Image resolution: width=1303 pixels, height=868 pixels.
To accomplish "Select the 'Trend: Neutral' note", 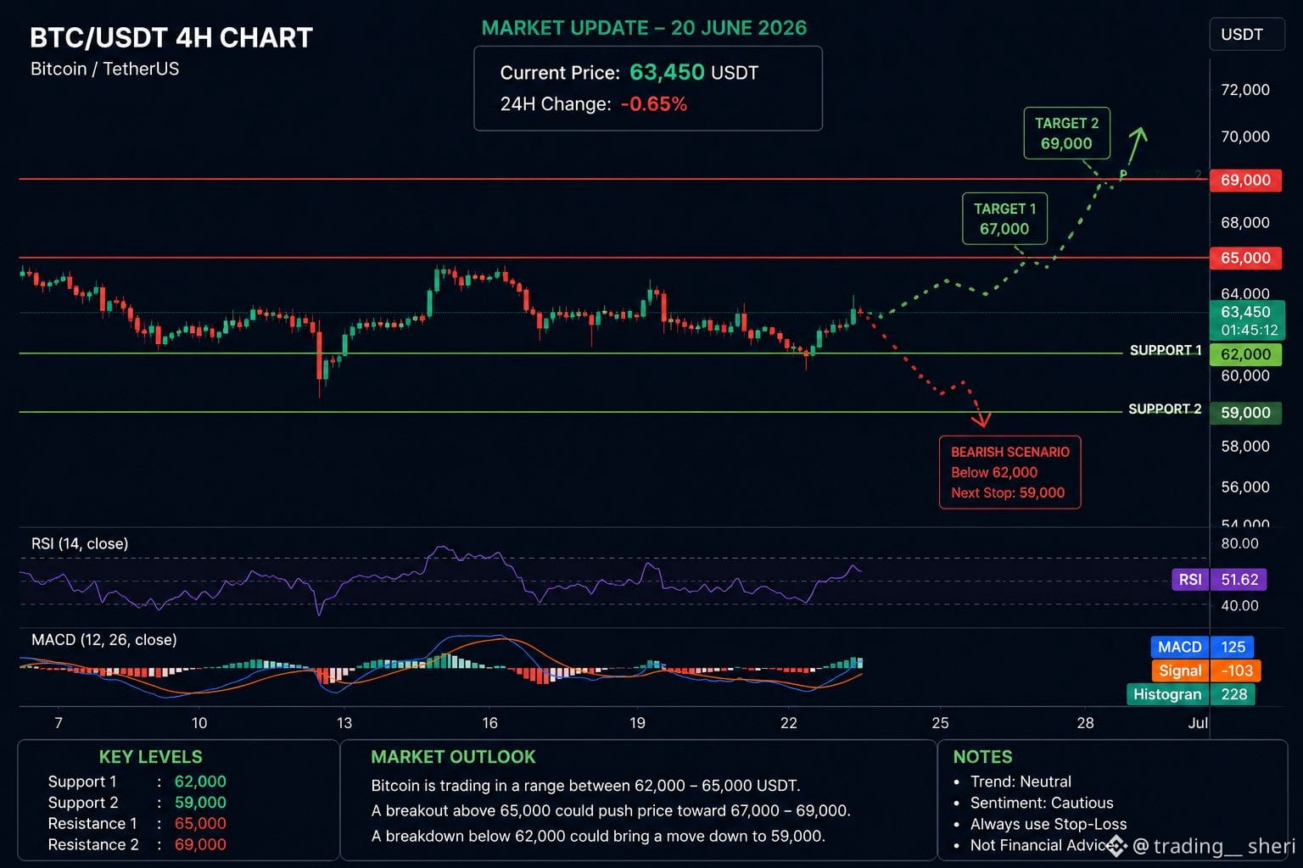I will pyautogui.click(x=1021, y=782).
